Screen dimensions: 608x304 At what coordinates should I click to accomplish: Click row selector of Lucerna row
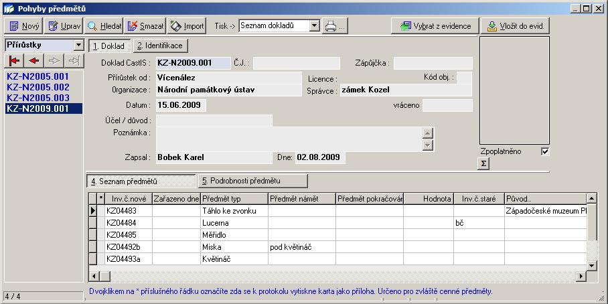[93, 223]
